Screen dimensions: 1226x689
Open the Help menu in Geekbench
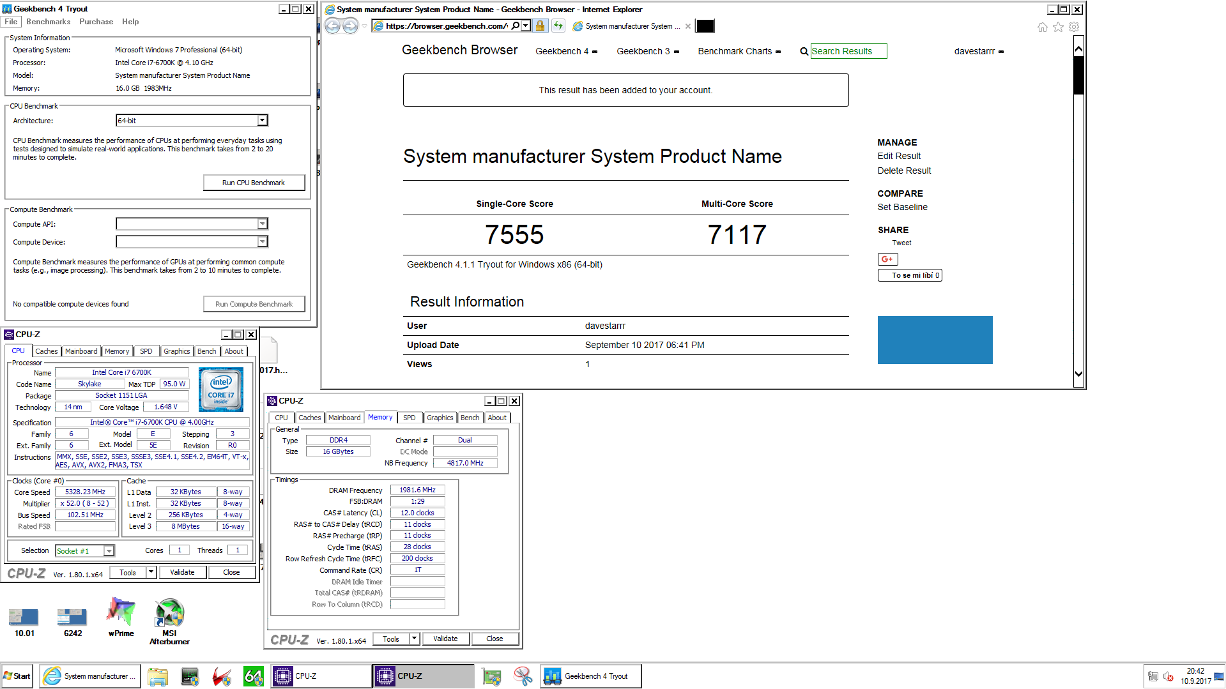pos(130,22)
